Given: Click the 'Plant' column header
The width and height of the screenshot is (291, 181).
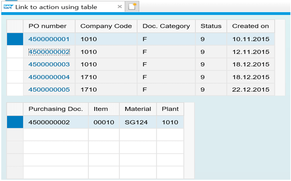Looking at the screenshot, I should (170, 109).
